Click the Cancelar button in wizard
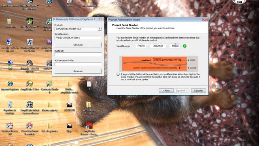The image size is (259, 146). point(198,90)
